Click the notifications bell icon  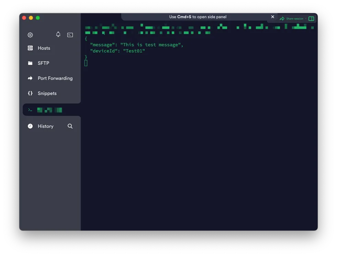[58, 35]
